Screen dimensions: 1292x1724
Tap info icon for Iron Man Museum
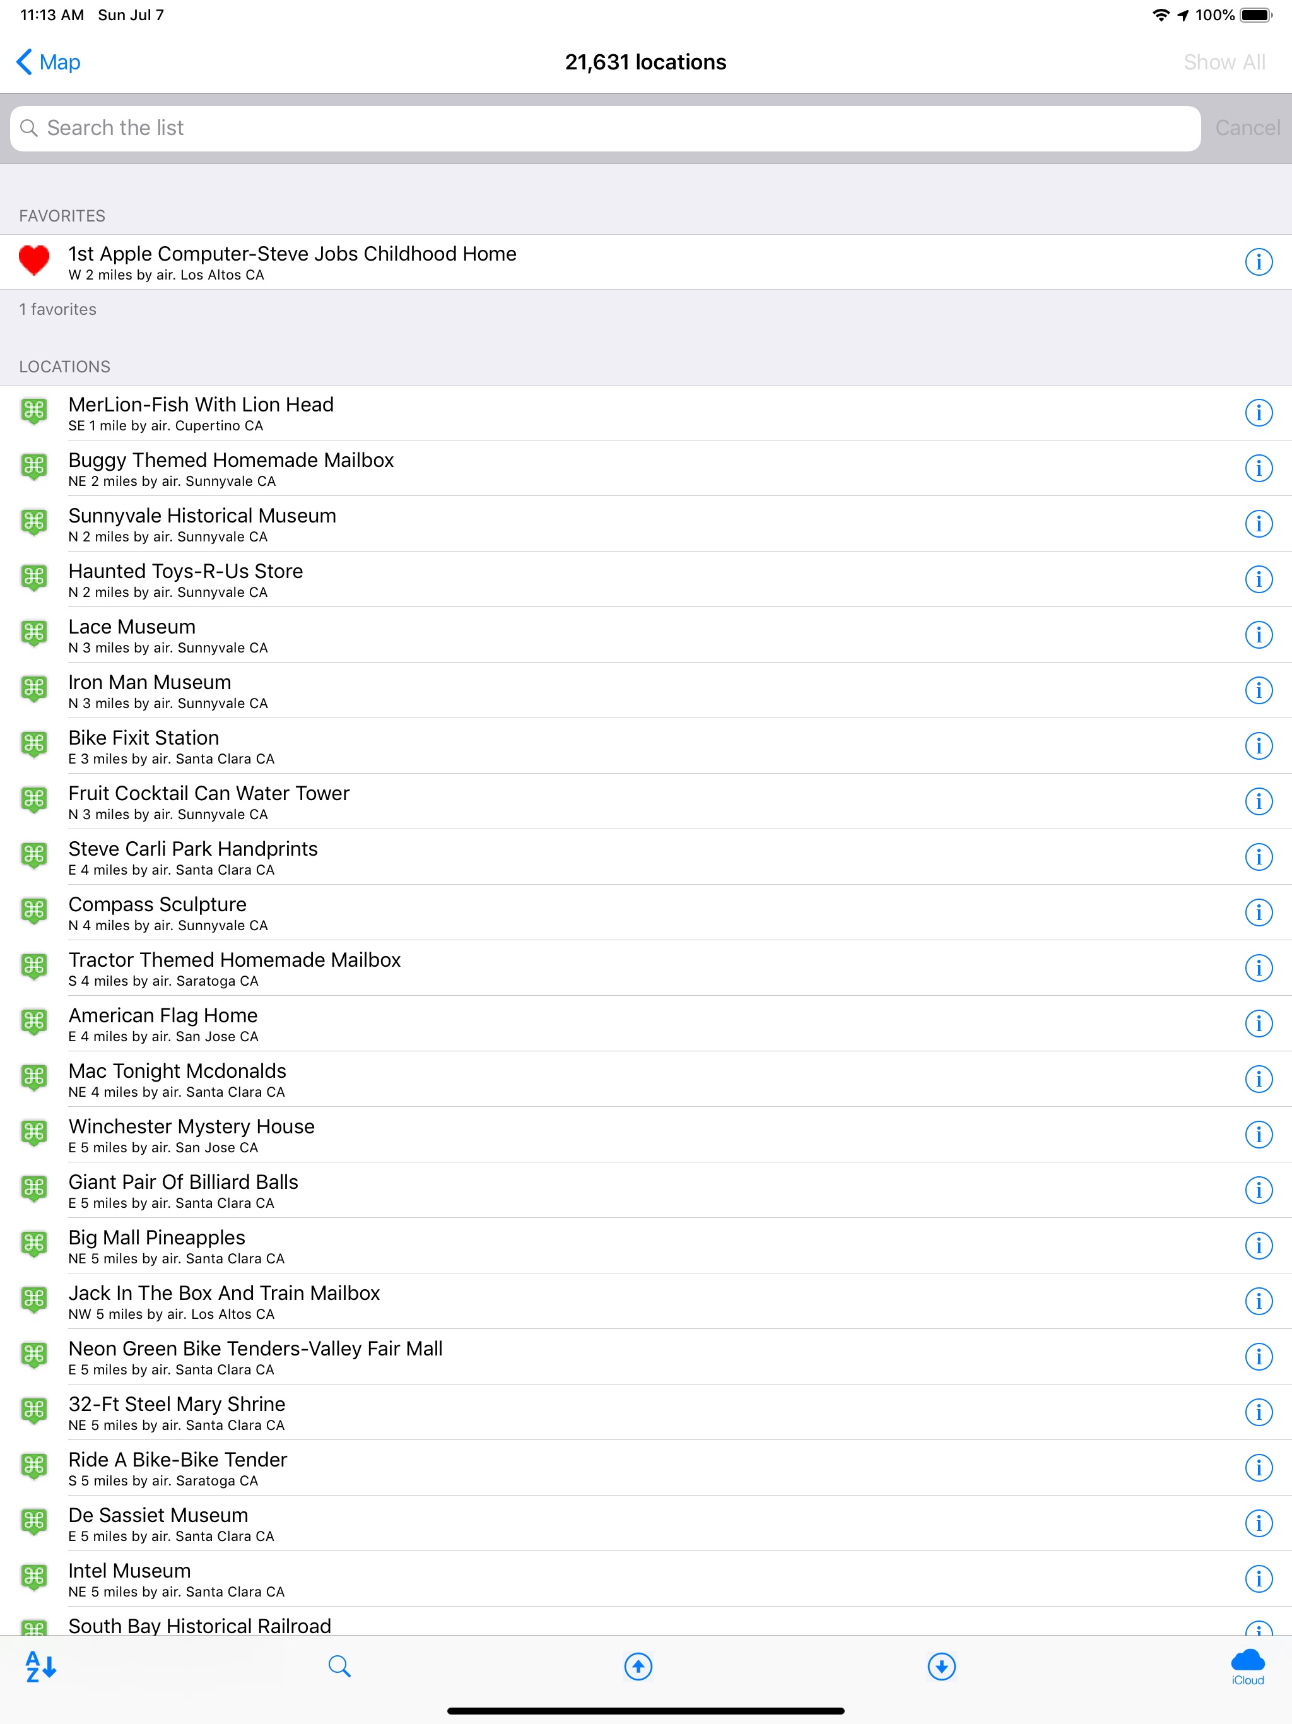click(x=1259, y=690)
